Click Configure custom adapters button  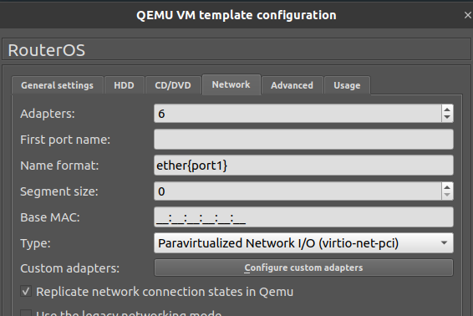pos(303,268)
